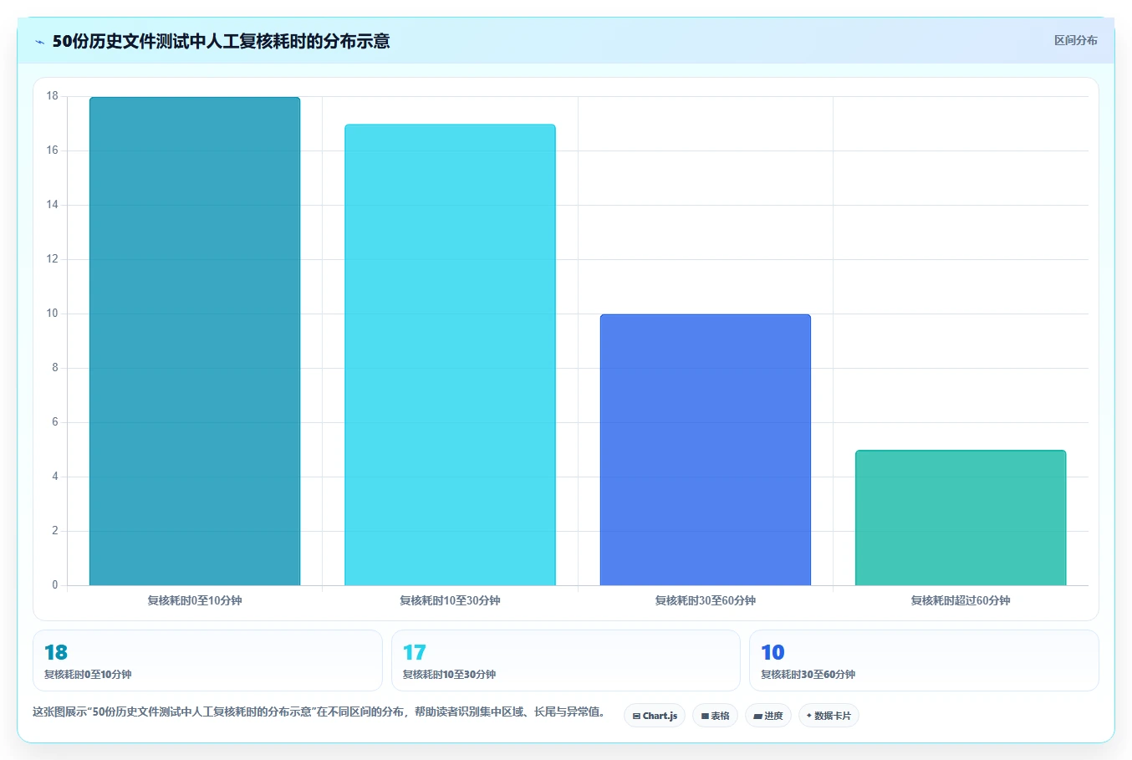The width and height of the screenshot is (1132, 760).
Task: Click the x-axis label 复核耗时10至30分钟
Action: (450, 600)
